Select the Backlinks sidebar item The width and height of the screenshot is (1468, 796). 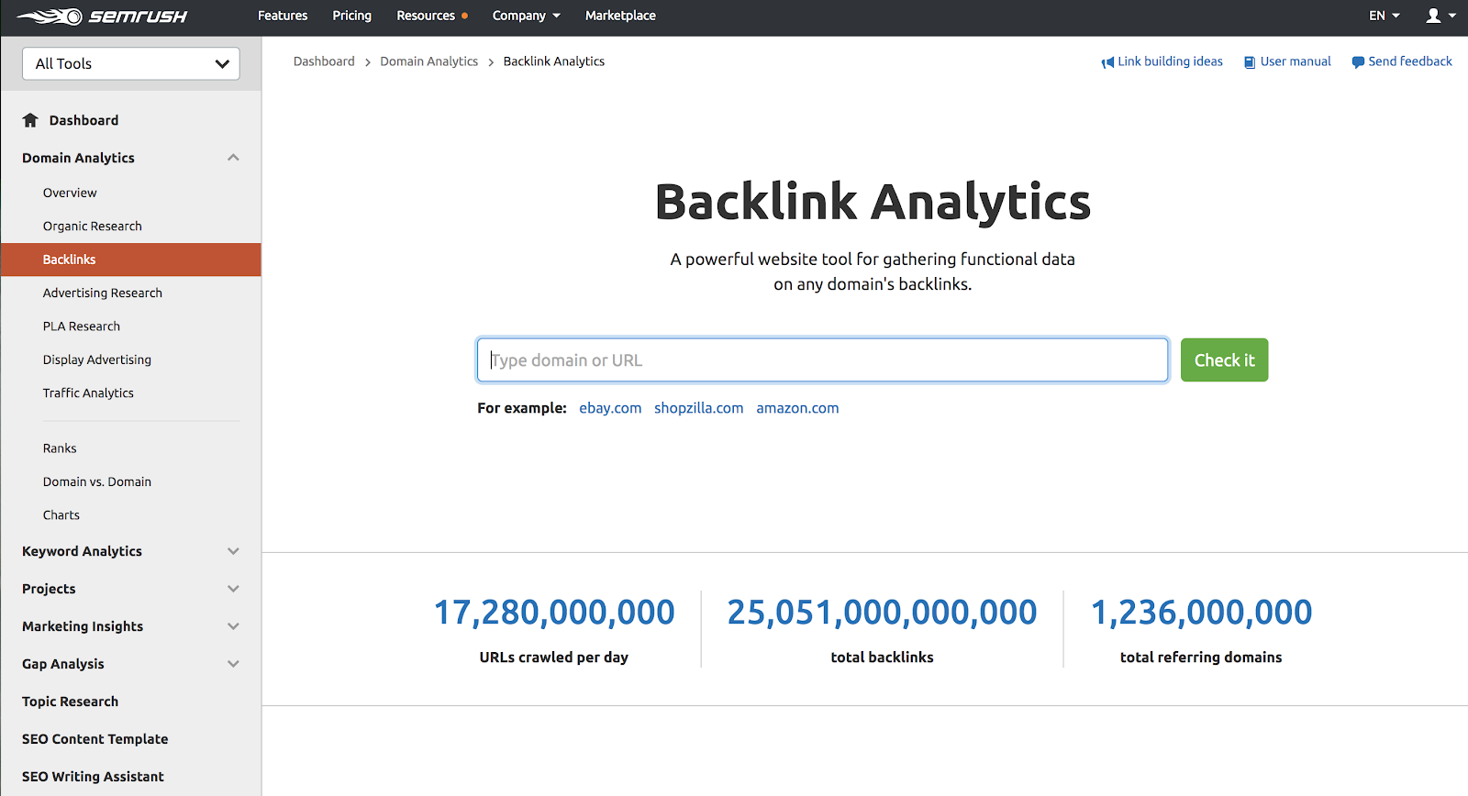(x=131, y=260)
